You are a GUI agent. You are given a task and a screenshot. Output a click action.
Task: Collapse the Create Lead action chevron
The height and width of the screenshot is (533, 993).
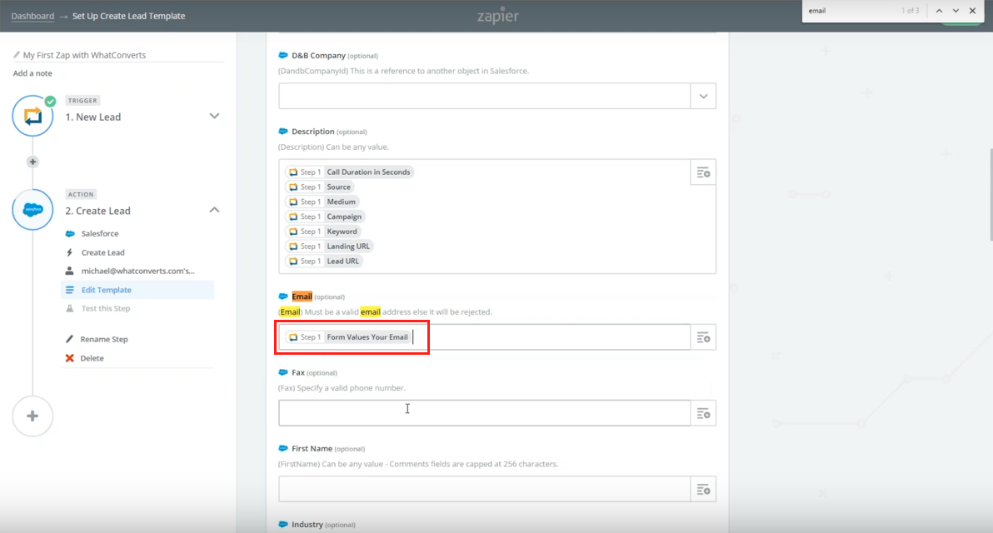tap(215, 210)
